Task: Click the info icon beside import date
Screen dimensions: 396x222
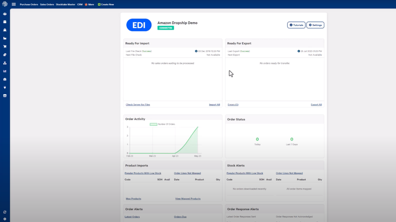Action: tap(196, 51)
